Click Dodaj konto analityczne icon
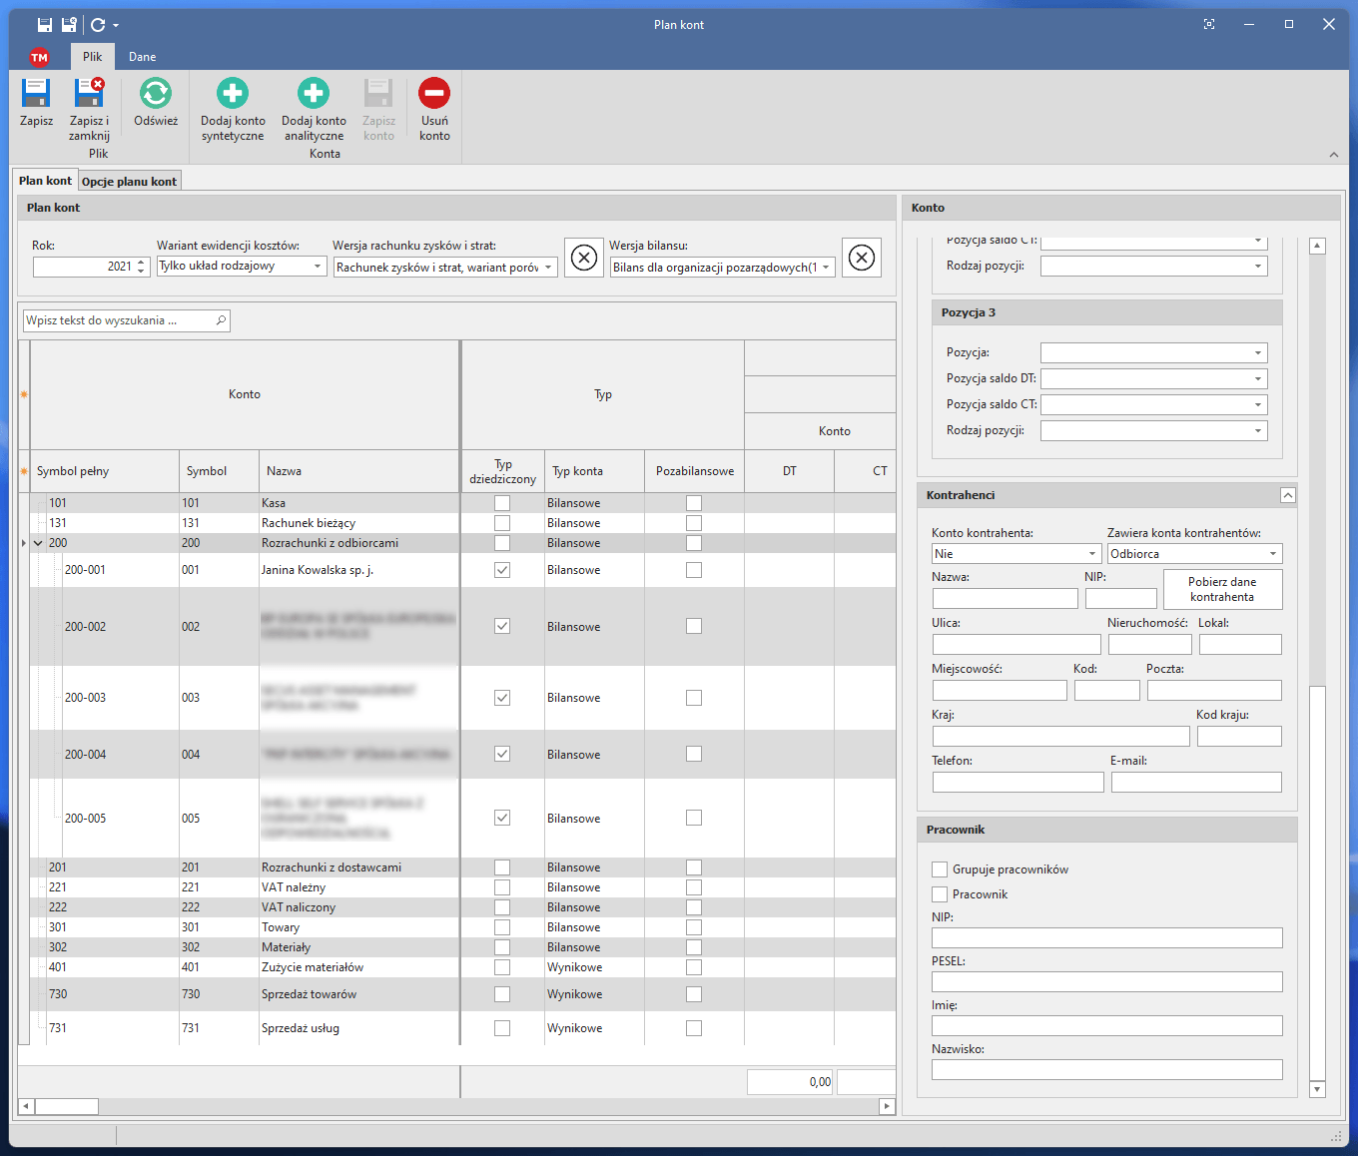The height and width of the screenshot is (1156, 1358). [x=314, y=94]
